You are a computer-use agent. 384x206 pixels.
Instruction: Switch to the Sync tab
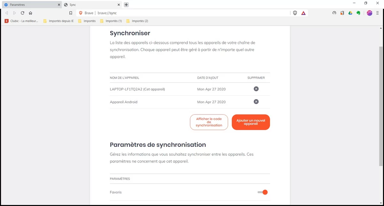point(92,5)
